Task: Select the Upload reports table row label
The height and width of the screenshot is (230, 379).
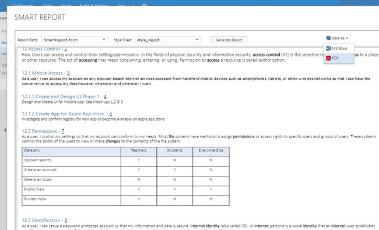Action: click(37, 160)
